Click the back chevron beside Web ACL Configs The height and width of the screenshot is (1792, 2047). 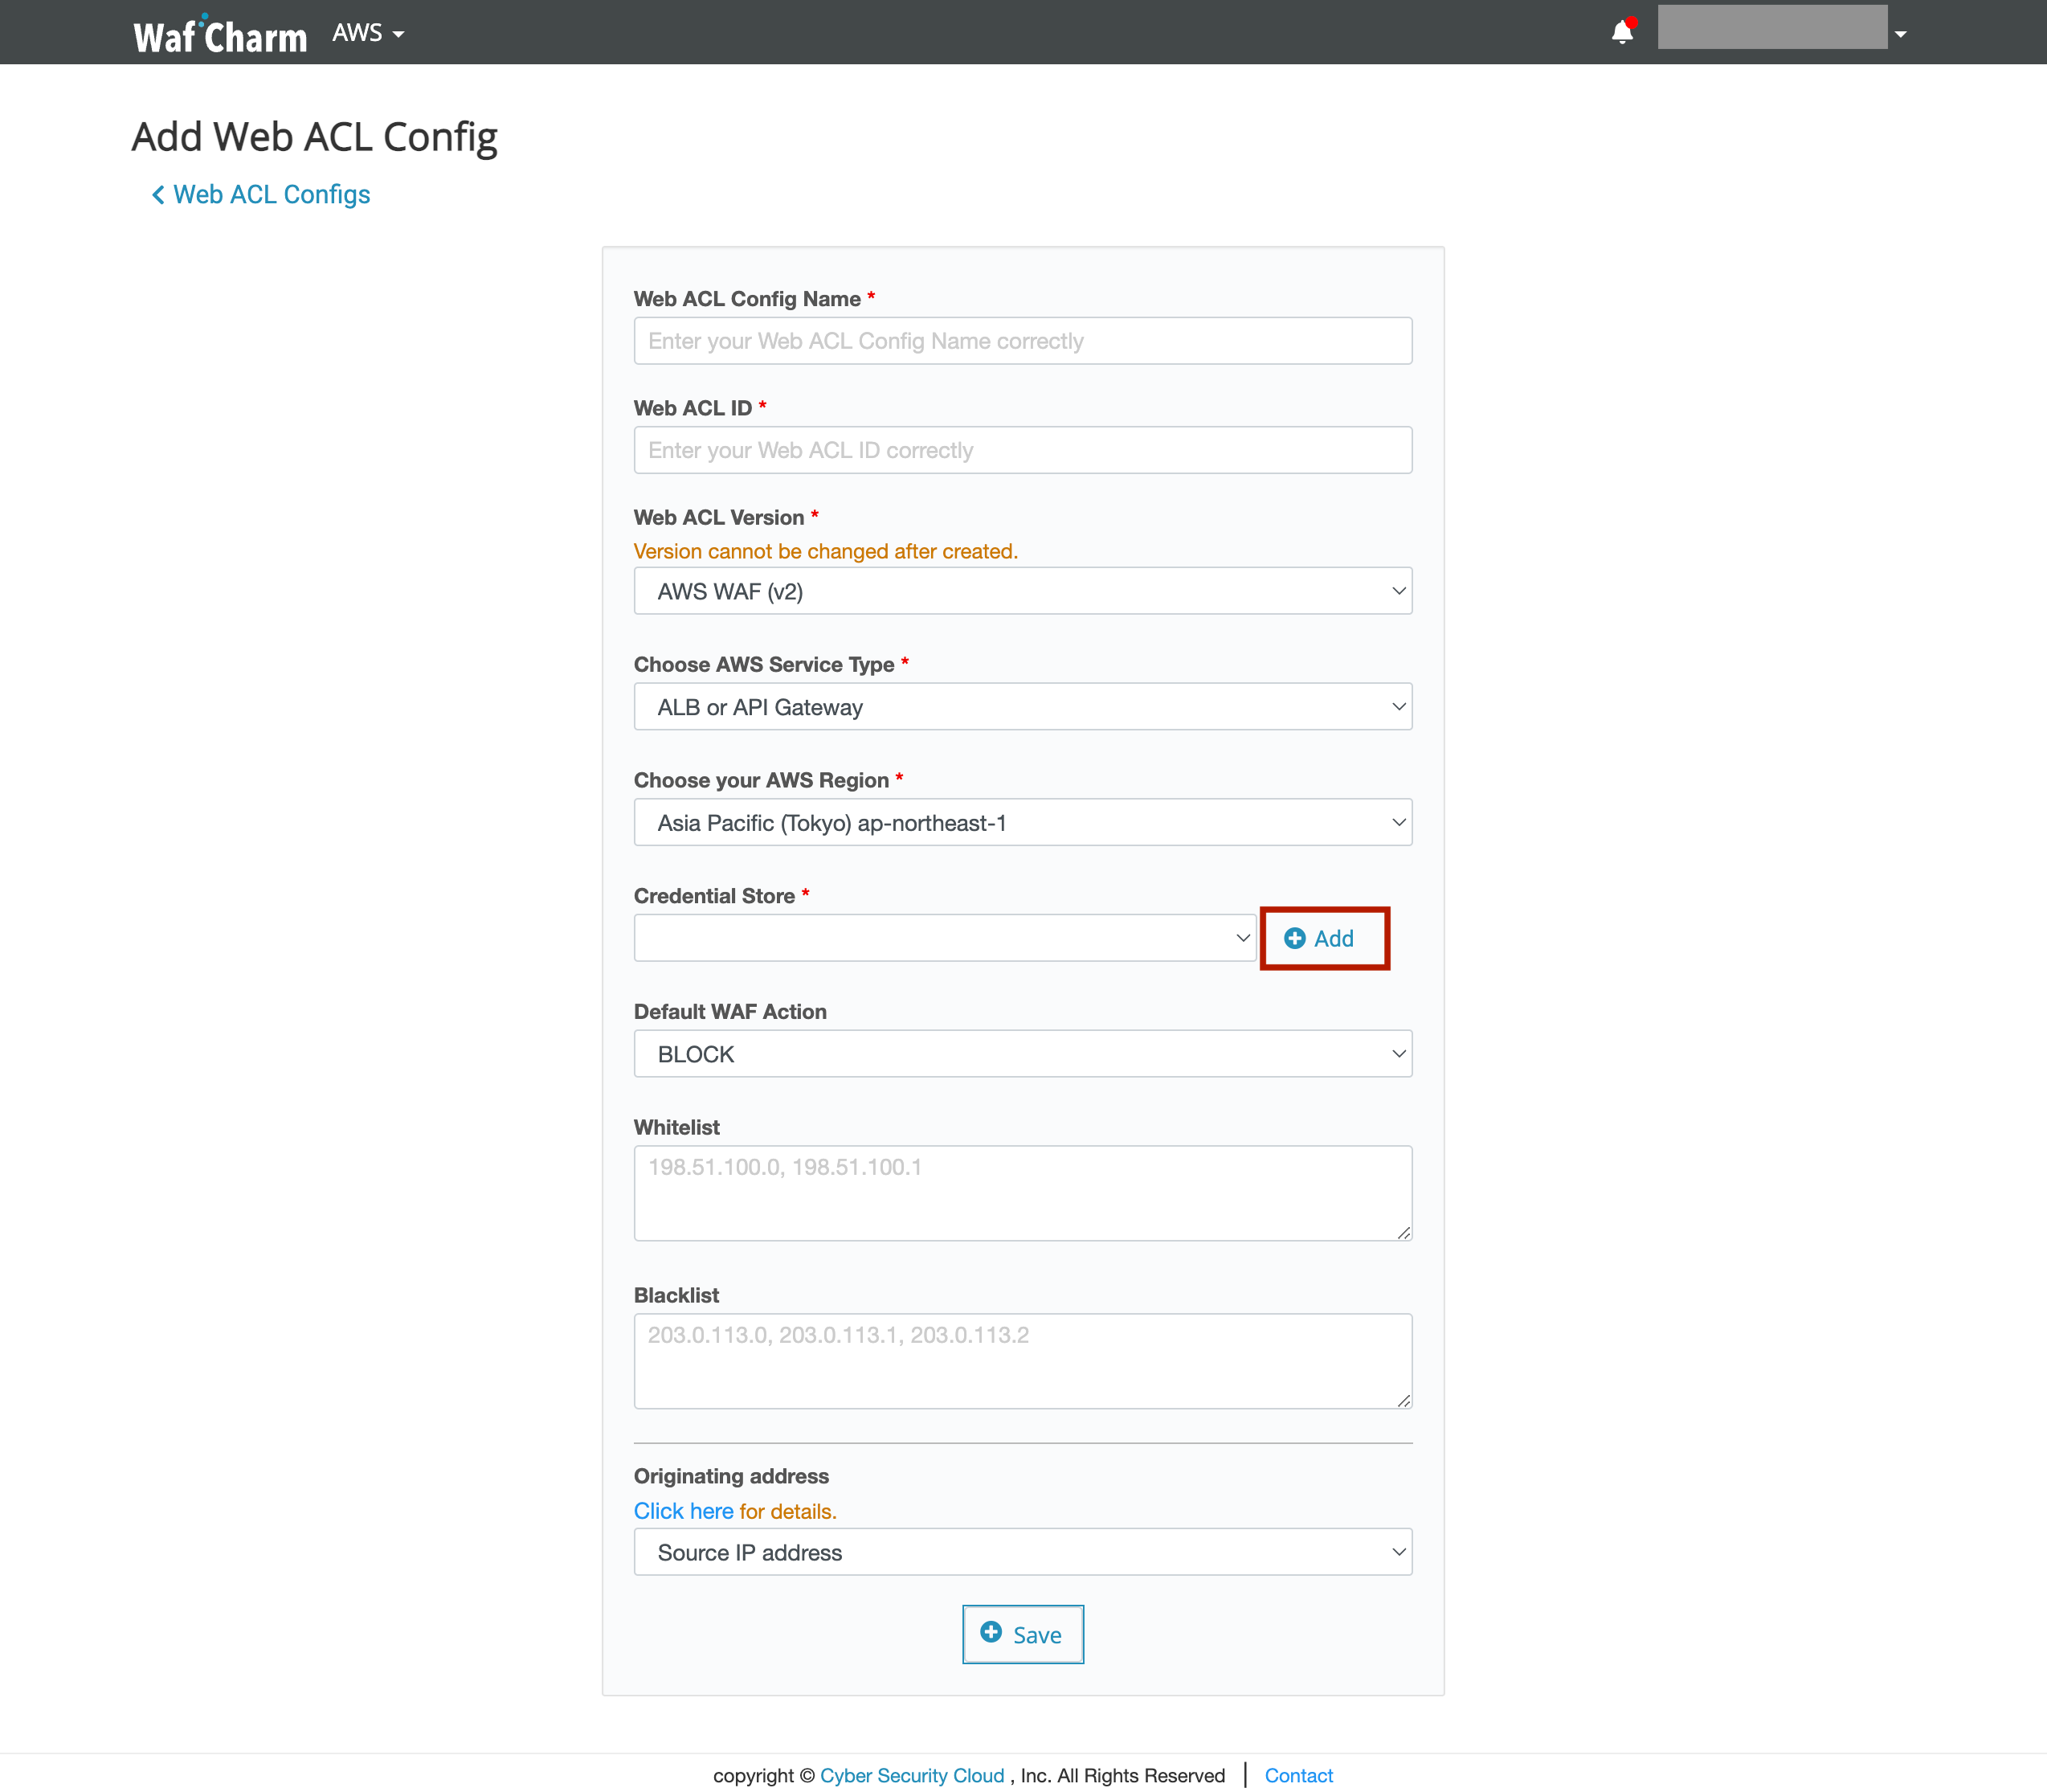pyautogui.click(x=158, y=195)
